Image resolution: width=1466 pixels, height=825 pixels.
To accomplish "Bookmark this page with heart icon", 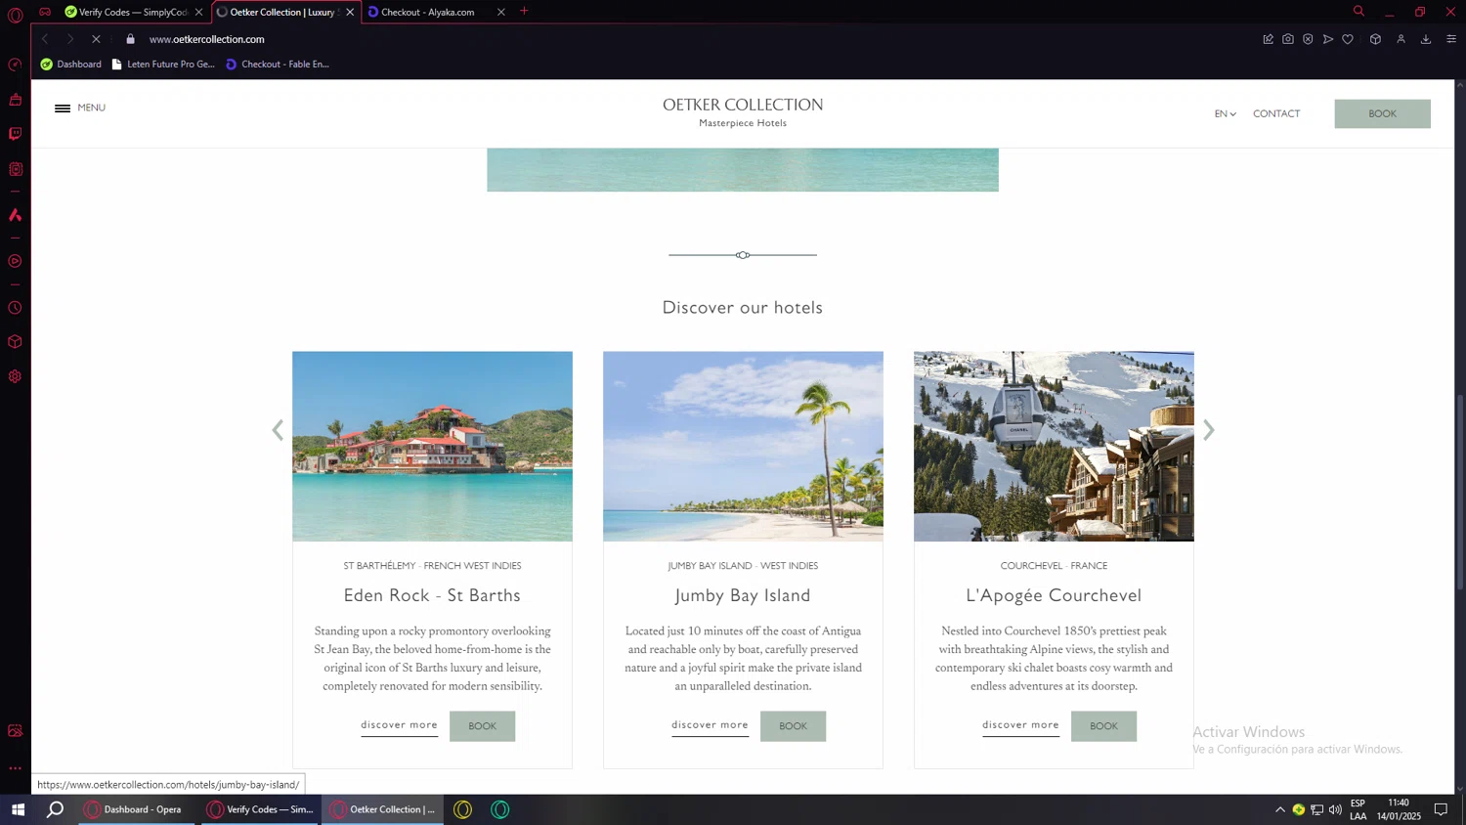I will coord(1348,39).
